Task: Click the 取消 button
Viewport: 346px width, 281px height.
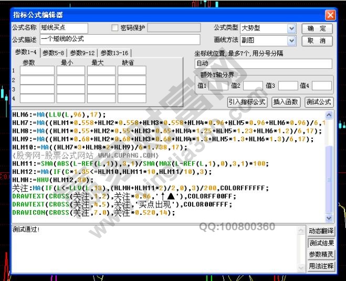Action: [x=317, y=40]
